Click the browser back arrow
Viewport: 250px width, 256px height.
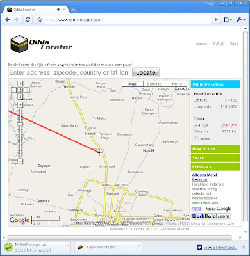pyautogui.click(x=8, y=20)
